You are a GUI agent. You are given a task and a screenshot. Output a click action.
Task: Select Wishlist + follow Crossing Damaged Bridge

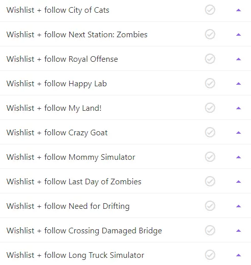(125, 230)
